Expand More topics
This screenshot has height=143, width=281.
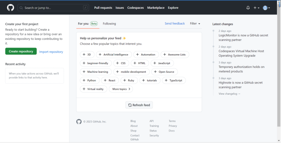point(121,89)
